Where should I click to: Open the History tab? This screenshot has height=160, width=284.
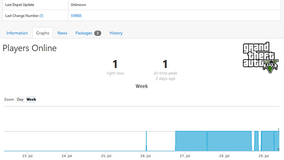(x=116, y=33)
